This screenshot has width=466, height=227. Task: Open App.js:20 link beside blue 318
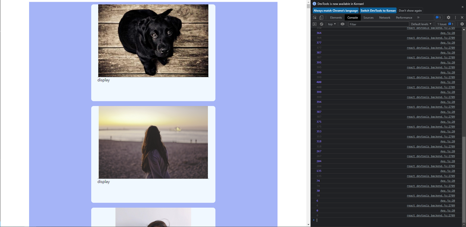click(448, 141)
